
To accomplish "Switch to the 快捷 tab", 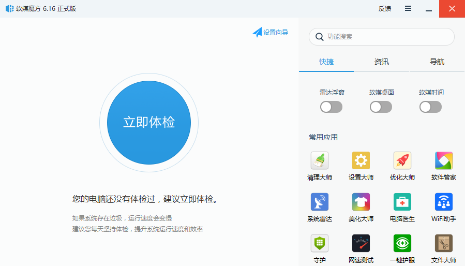I will coord(326,62).
